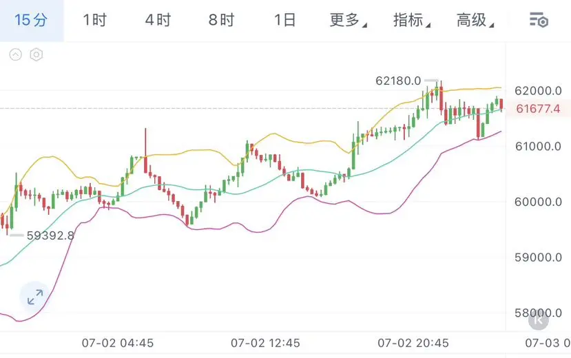Select the 8时 interval tab
The width and height of the screenshot is (571, 358).
tap(221, 20)
